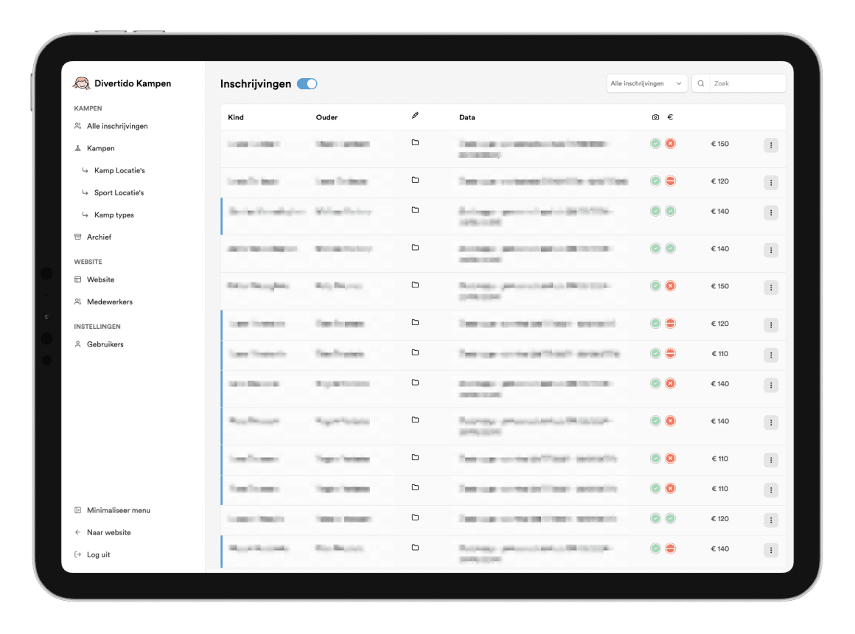Click the Zoek search field
Image resolution: width=855 pixels, height=634 pixels.
(746, 84)
